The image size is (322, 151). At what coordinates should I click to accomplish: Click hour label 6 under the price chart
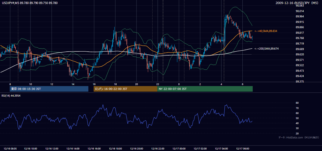click(x=242, y=84)
